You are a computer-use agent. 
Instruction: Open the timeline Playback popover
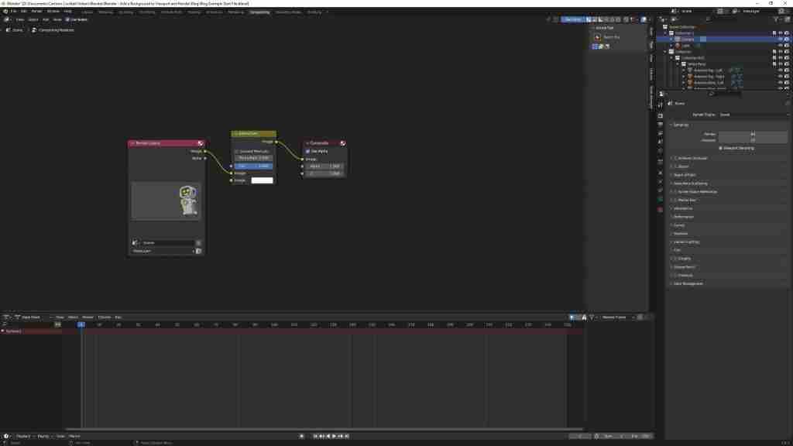(x=25, y=436)
